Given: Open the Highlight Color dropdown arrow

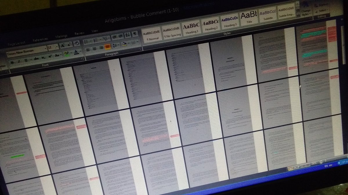Looking at the screenshot, I should [x=71, y=53].
